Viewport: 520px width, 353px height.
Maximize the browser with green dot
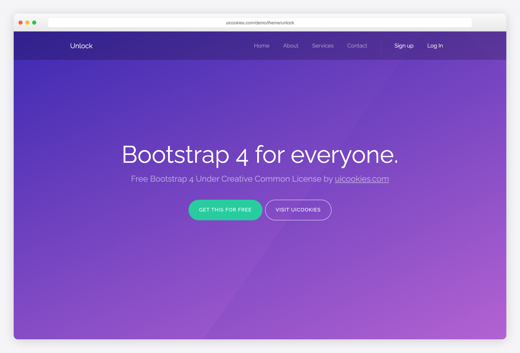click(34, 23)
